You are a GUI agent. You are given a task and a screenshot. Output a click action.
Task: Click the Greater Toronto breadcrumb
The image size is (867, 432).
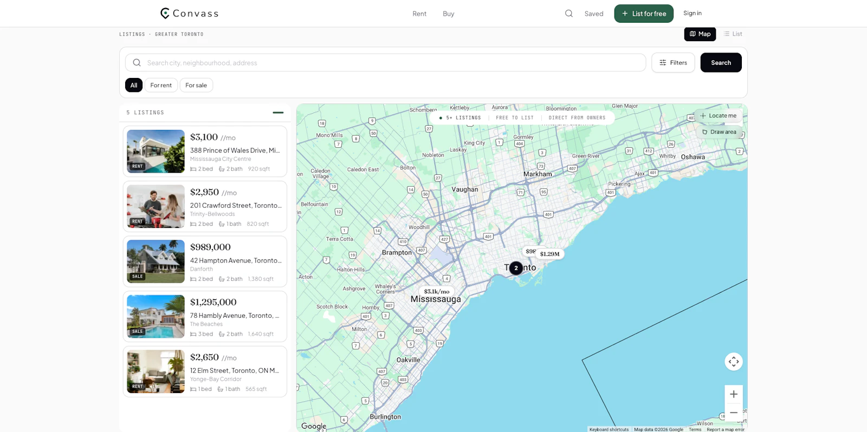pyautogui.click(x=179, y=34)
